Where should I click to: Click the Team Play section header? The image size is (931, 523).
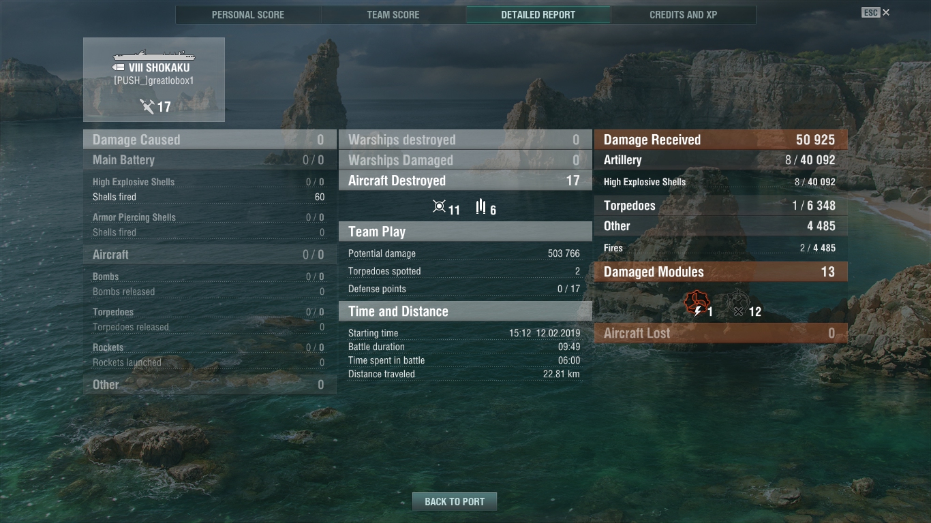click(465, 232)
